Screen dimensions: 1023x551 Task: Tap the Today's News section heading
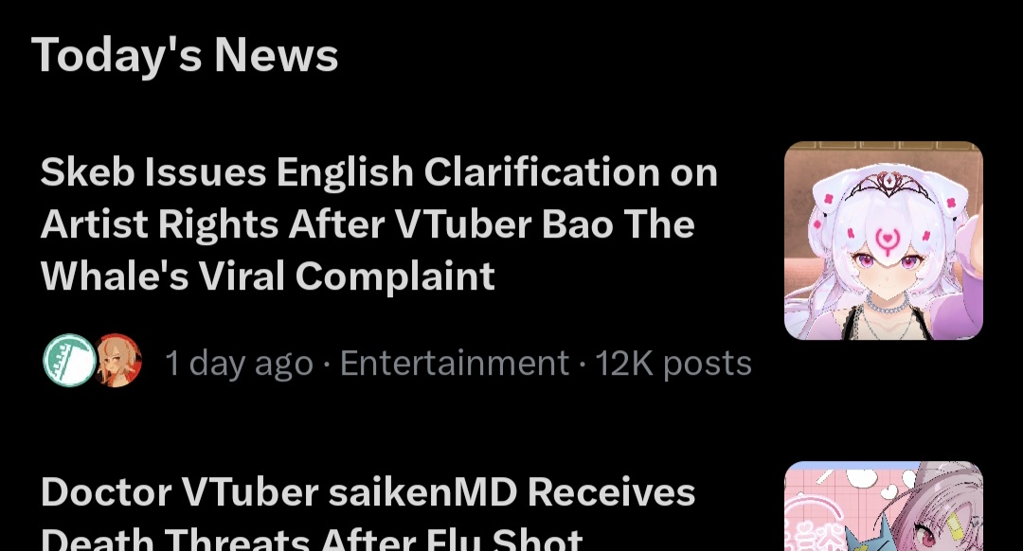185,55
